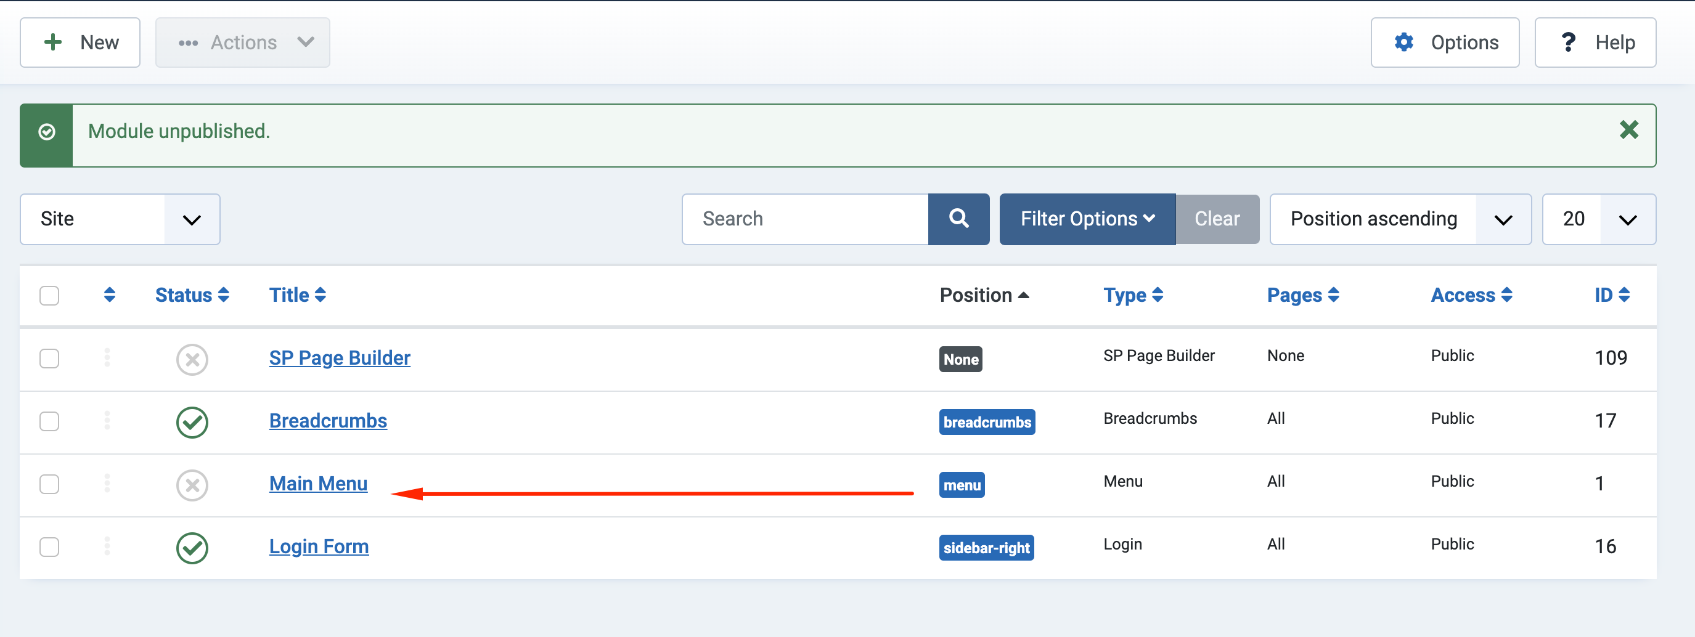Viewport: 1695px width, 637px height.
Task: Unpublish the Breadcrumbs module status icon
Action: pyautogui.click(x=192, y=422)
